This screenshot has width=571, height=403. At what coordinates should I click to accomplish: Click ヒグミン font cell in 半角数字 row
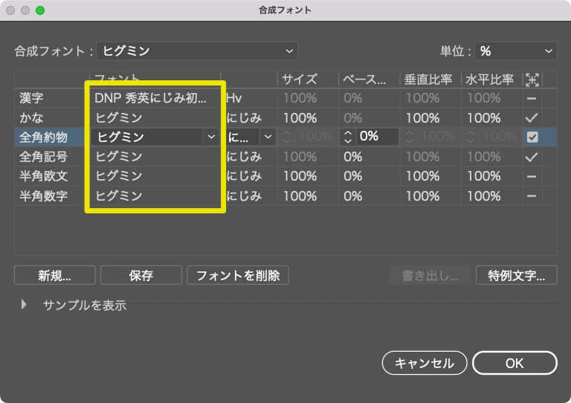(x=119, y=196)
